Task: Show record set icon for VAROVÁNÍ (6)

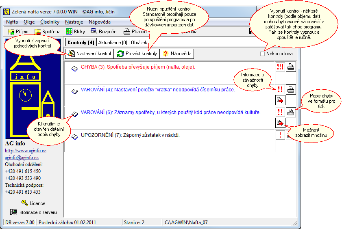Action: click(x=280, y=123)
